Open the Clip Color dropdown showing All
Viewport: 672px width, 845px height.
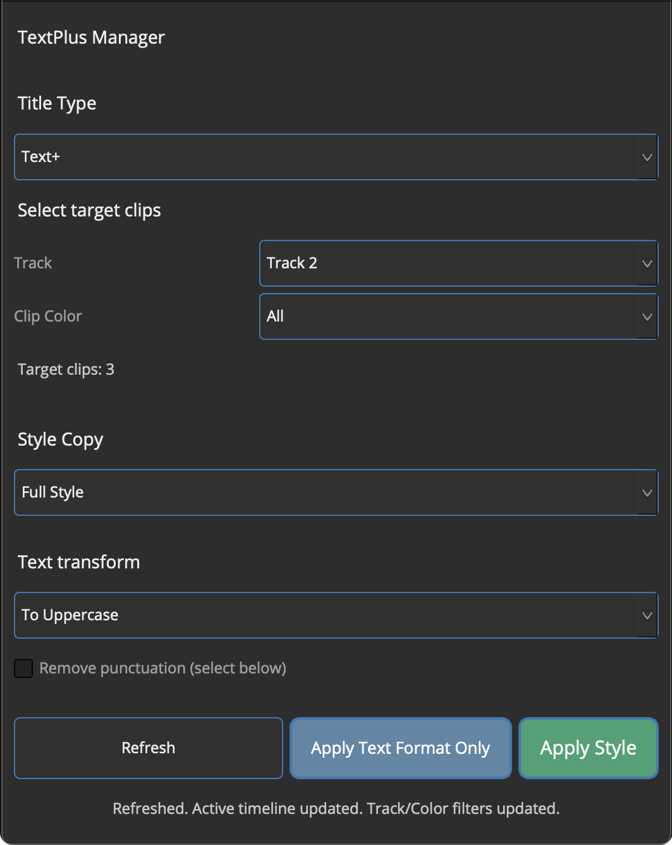coord(458,316)
